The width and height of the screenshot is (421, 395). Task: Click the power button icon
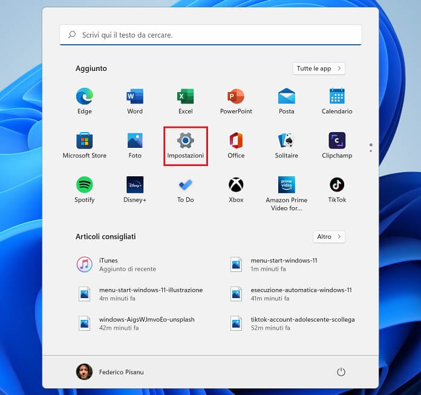point(341,372)
